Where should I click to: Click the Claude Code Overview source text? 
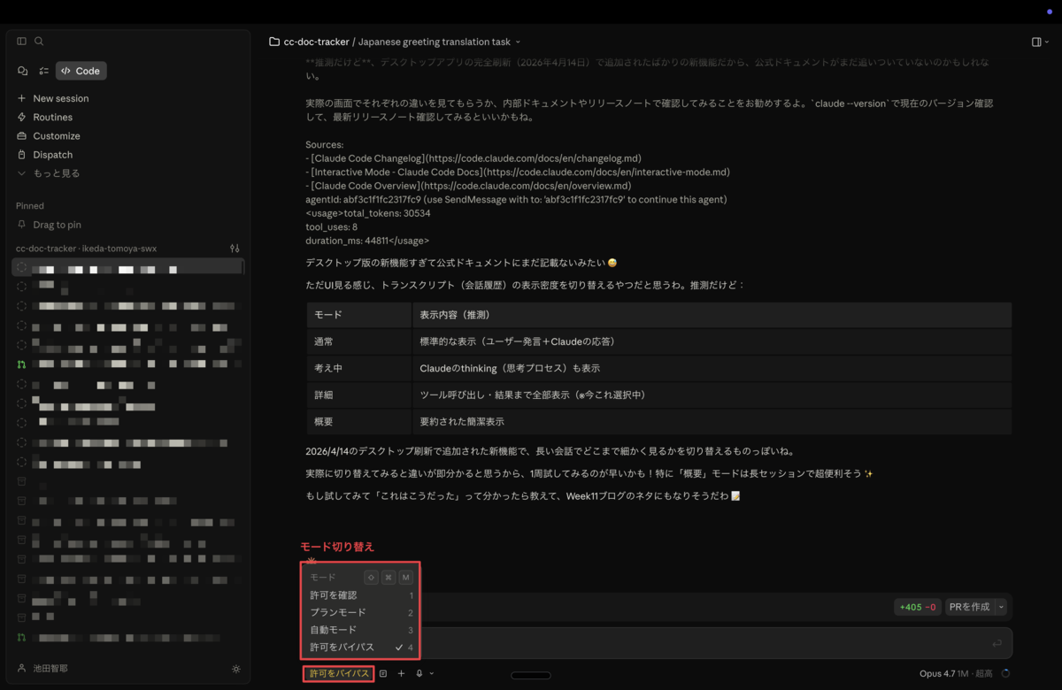468,187
